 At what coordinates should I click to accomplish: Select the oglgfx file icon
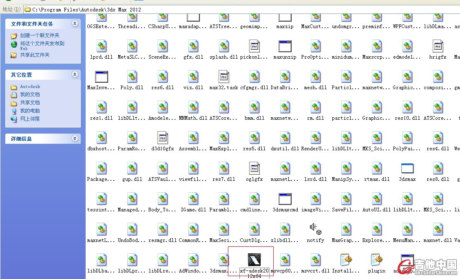click(x=254, y=168)
